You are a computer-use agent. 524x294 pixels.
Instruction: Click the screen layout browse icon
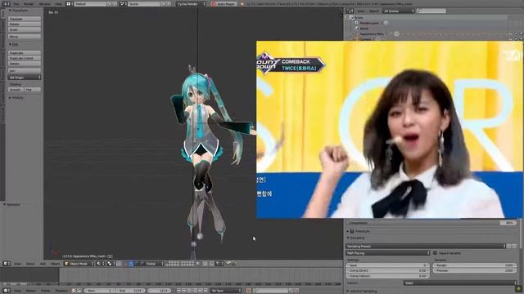[x=70, y=3]
